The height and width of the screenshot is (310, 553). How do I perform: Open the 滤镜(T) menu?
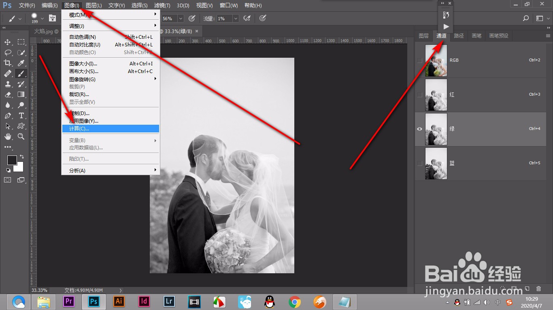coord(162,5)
